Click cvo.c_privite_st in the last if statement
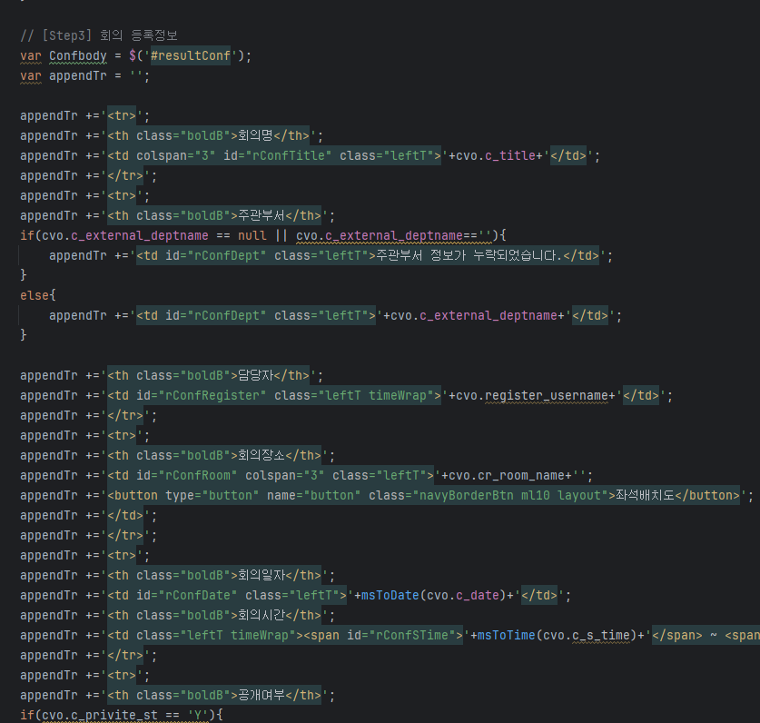 click(99, 715)
